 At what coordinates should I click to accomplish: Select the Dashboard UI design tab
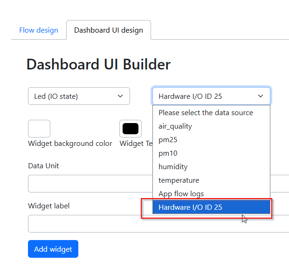108,30
